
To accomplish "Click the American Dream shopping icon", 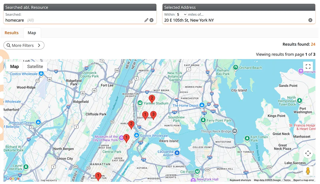I will click(x=38, y=122).
